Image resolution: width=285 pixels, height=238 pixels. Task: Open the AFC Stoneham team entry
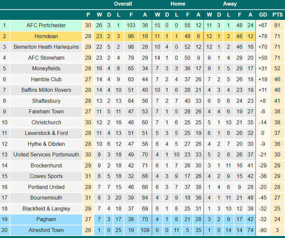[46, 58]
